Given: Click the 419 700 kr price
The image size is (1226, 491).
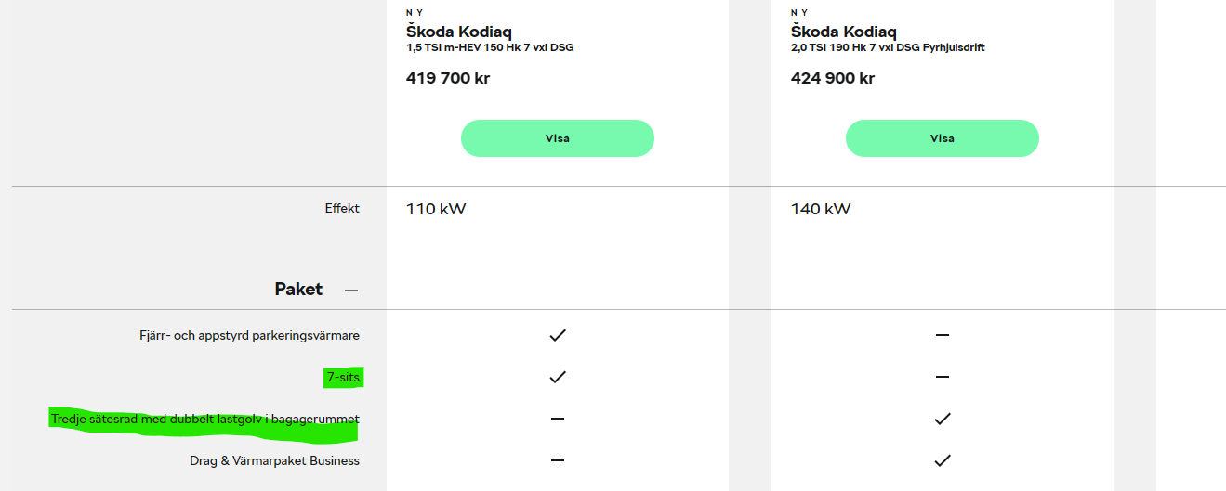Looking at the screenshot, I should pos(448,78).
